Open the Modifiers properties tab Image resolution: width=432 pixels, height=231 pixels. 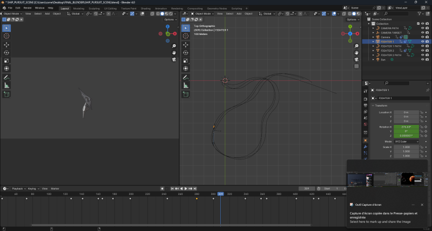(366, 147)
